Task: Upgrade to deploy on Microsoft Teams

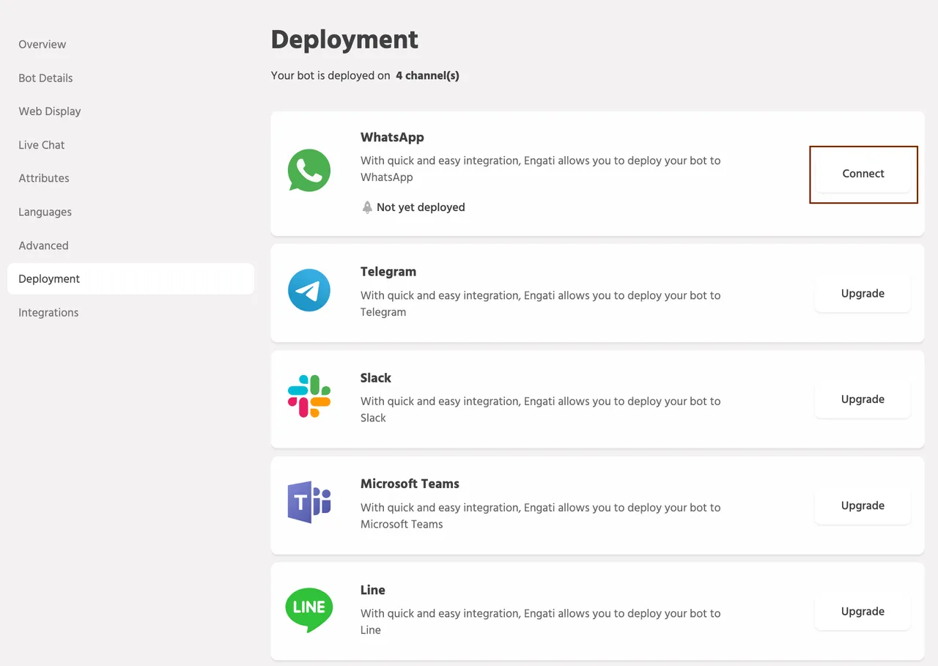Action: [863, 506]
